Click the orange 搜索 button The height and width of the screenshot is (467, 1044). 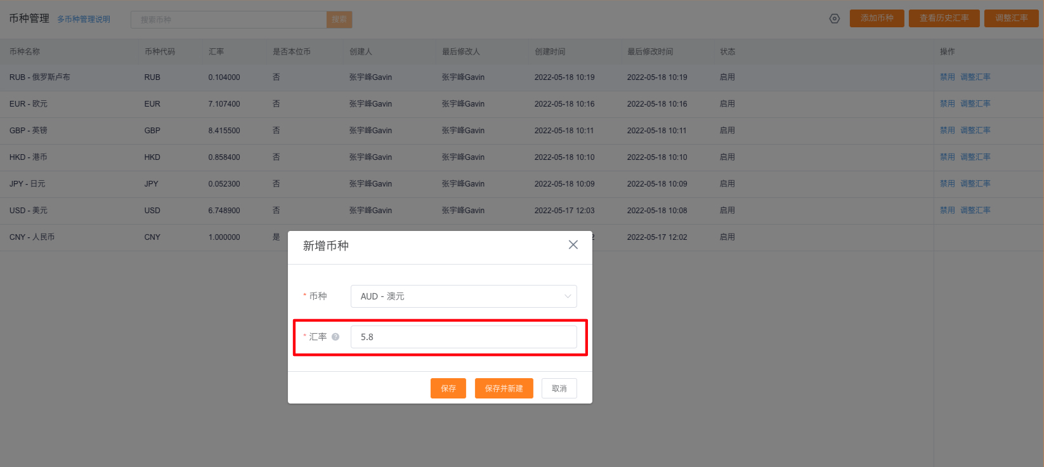pyautogui.click(x=339, y=20)
